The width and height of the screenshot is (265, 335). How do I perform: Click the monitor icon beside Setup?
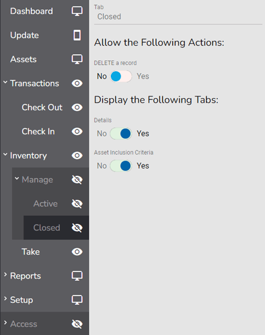77,300
